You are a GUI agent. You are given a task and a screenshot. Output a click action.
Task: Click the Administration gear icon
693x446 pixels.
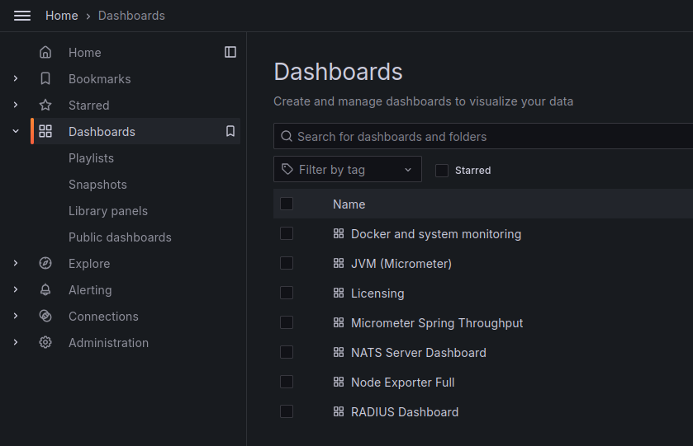pyautogui.click(x=45, y=343)
